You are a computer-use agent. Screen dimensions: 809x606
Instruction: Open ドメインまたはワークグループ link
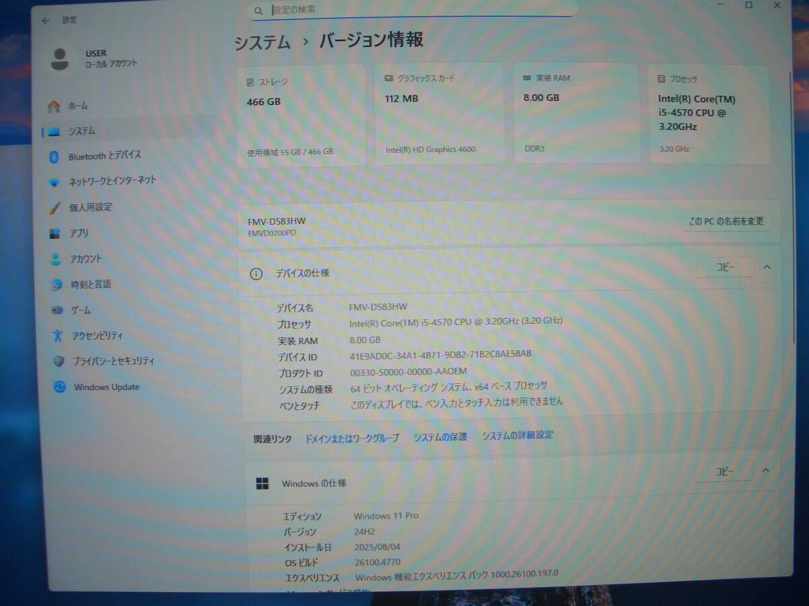(352, 438)
